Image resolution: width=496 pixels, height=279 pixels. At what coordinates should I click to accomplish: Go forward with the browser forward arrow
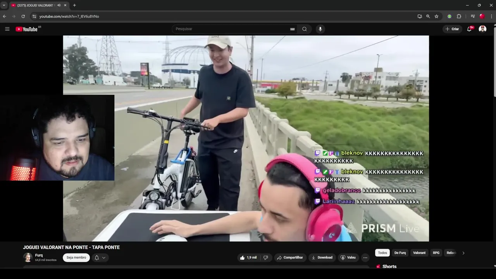click(x=14, y=16)
